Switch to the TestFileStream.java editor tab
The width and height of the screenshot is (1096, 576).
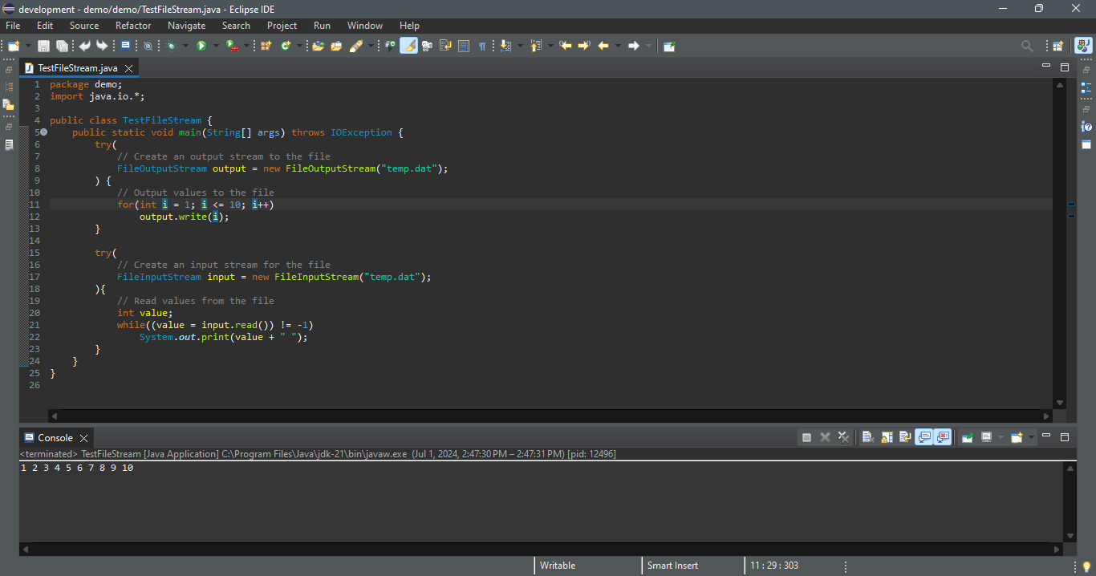(x=77, y=68)
